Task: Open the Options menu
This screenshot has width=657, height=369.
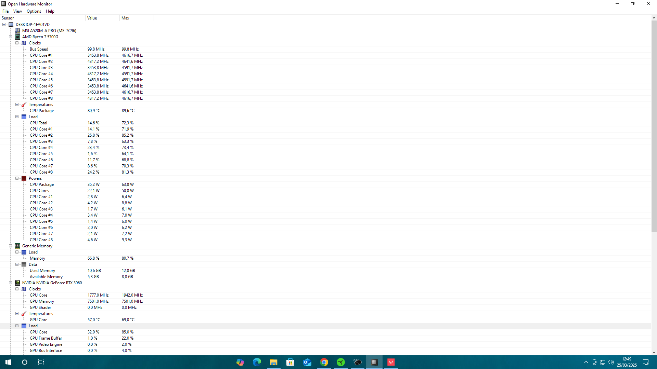Action: click(x=34, y=11)
